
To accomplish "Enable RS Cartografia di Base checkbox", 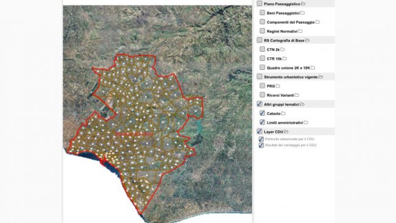I will click(x=260, y=40).
